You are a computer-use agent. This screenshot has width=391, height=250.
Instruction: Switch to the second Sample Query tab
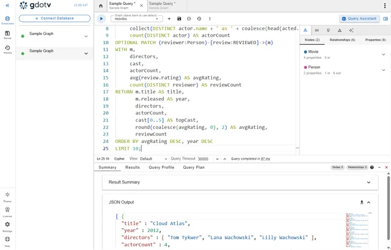tap(162, 6)
